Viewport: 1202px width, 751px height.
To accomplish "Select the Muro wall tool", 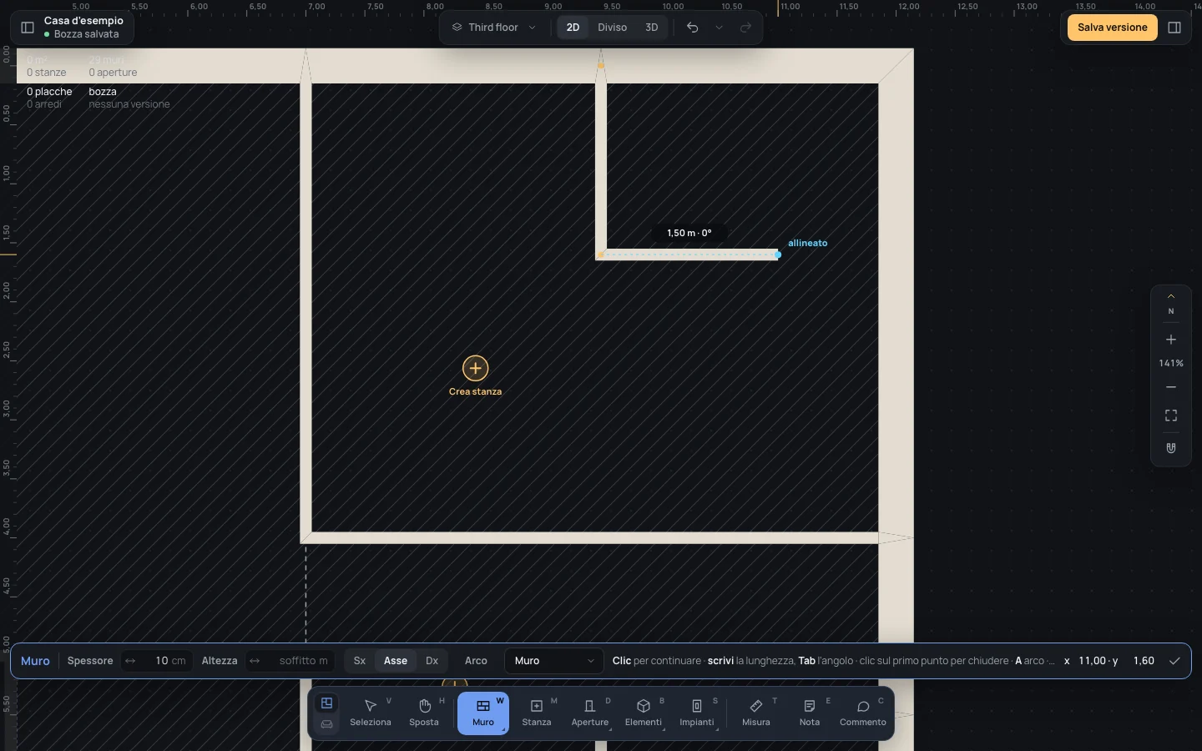I will pos(483,713).
